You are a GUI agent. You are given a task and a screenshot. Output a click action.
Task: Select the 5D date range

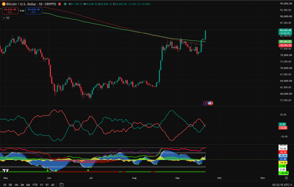tap(10, 185)
